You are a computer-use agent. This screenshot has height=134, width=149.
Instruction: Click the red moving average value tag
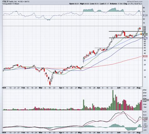pyautogui.click(x=145, y=56)
